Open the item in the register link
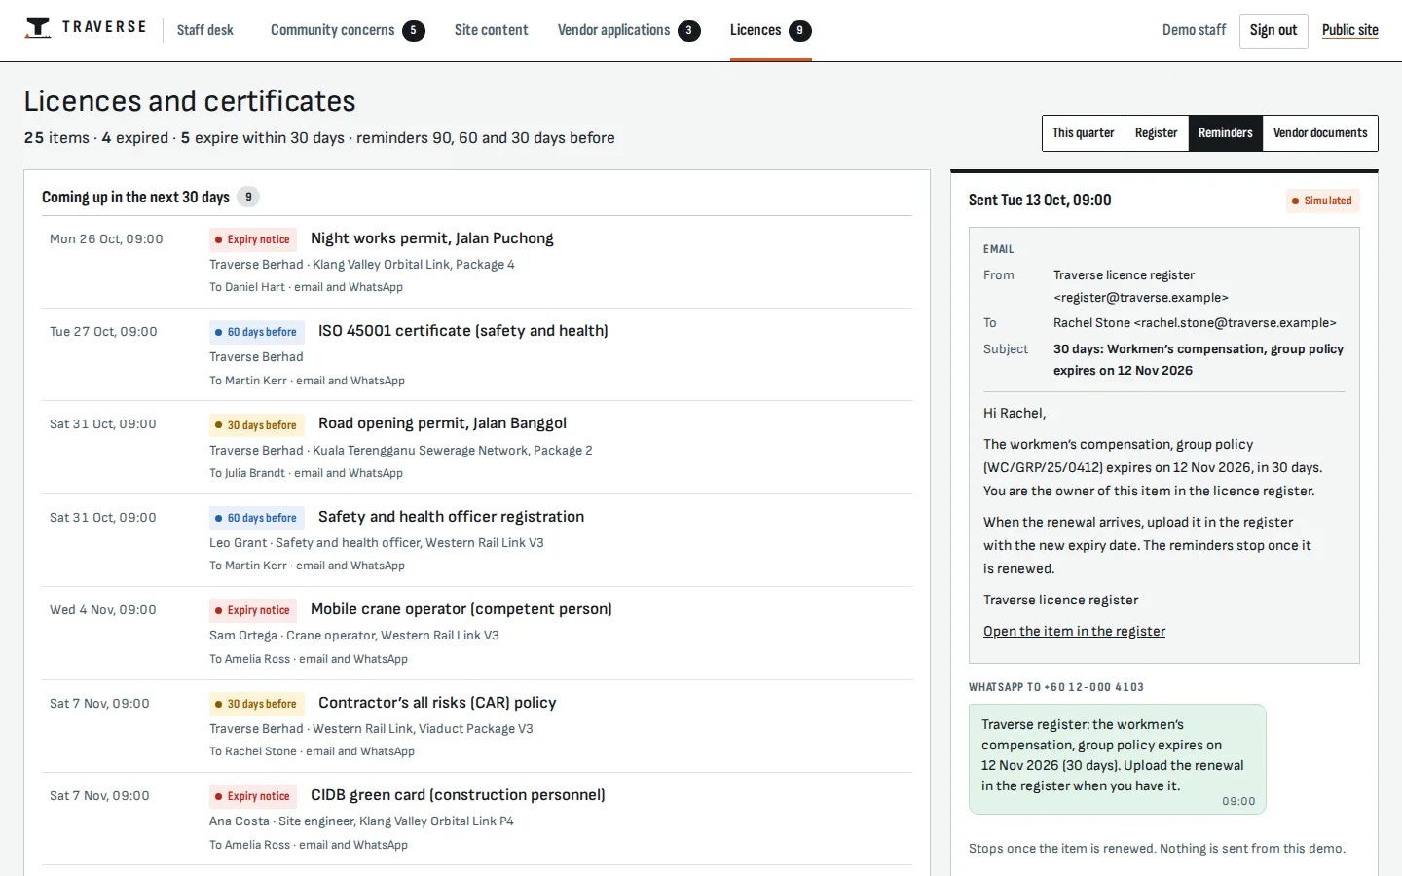Image resolution: width=1402 pixels, height=876 pixels. tap(1074, 631)
